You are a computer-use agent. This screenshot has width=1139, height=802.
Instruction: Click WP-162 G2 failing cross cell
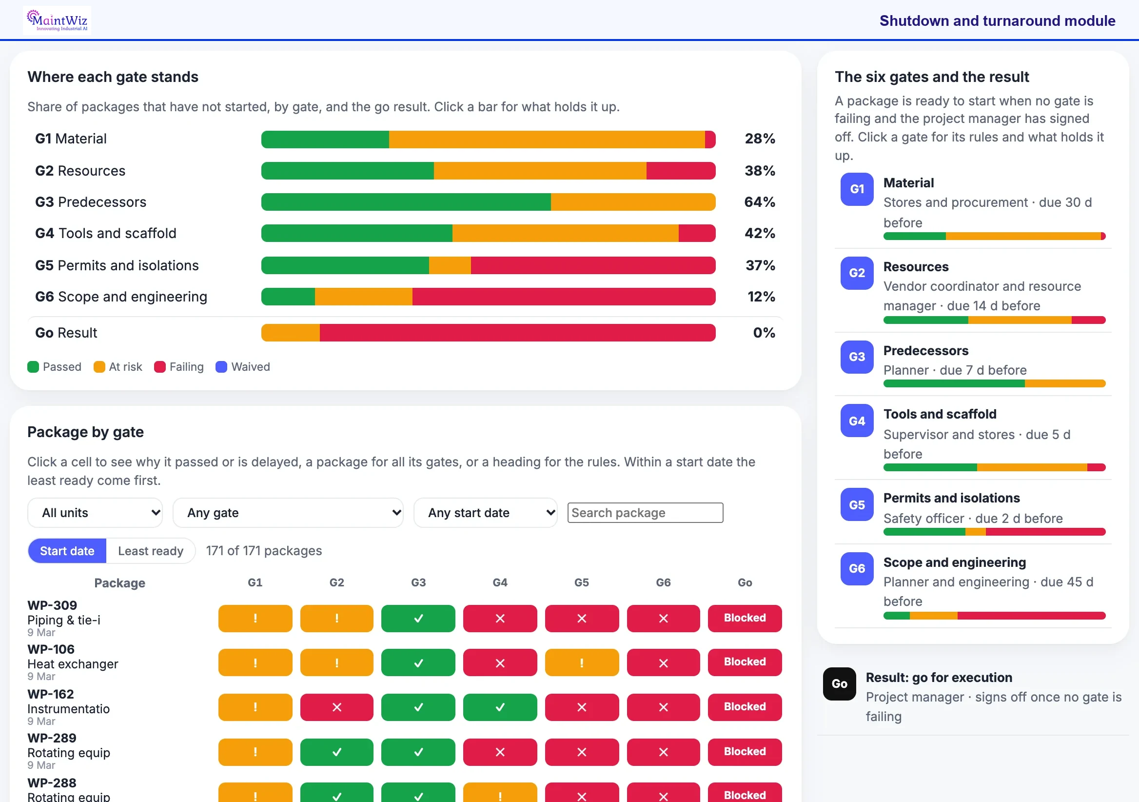[337, 707]
